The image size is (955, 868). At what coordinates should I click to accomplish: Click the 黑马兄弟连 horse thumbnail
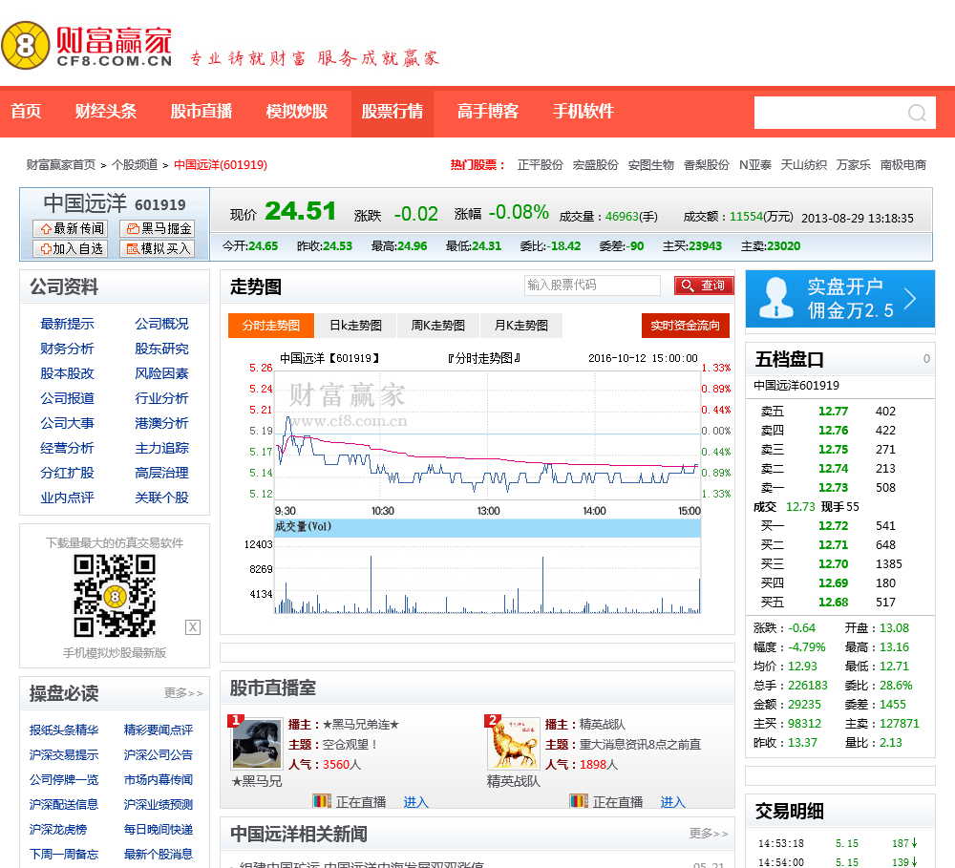pyautogui.click(x=256, y=743)
